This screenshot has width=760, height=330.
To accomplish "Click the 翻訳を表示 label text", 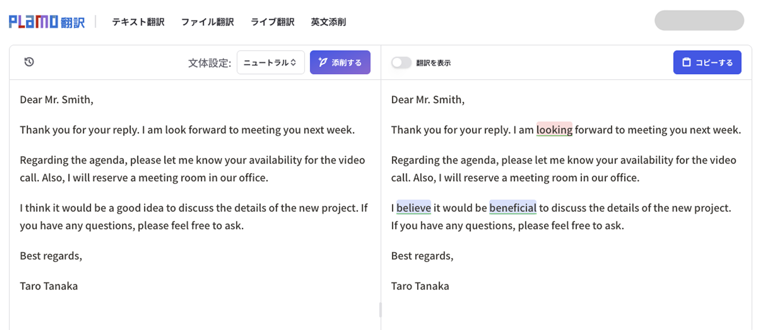I will point(434,63).
